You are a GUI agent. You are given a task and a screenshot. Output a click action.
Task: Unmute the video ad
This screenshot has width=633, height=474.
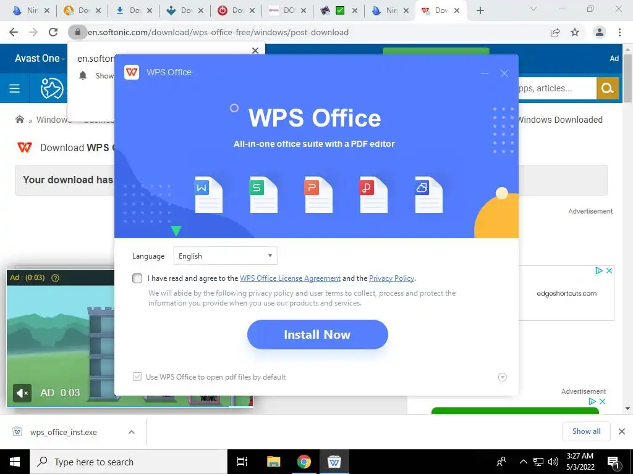pos(22,393)
